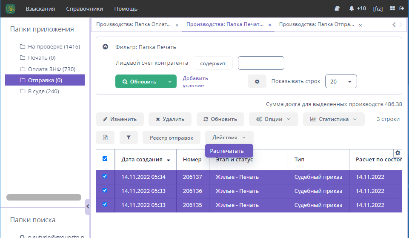
Task: Export table with the Excel icon button
Action: pos(105,138)
